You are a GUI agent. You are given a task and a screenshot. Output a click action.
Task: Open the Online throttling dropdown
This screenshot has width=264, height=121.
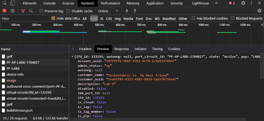coord(108,11)
